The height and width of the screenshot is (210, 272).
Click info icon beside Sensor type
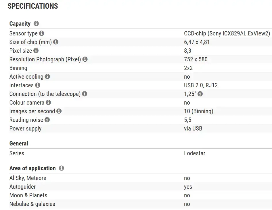(x=42, y=33)
